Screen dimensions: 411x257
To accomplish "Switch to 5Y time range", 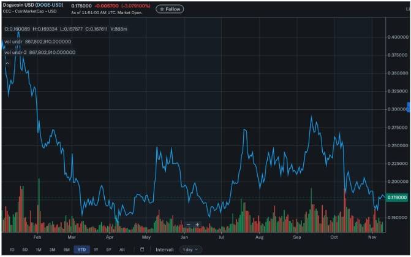I will coord(108,250).
